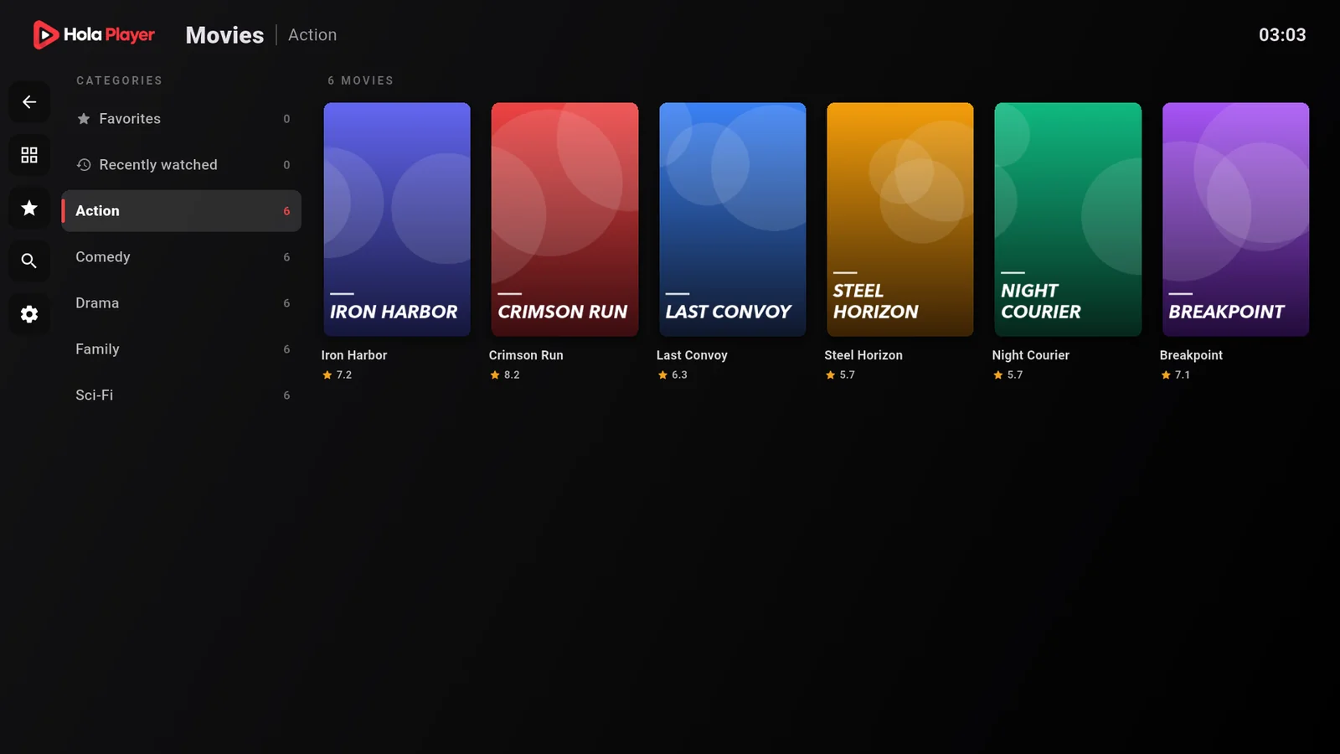Open the search magnifier icon
1340x754 pixels.
(x=29, y=261)
